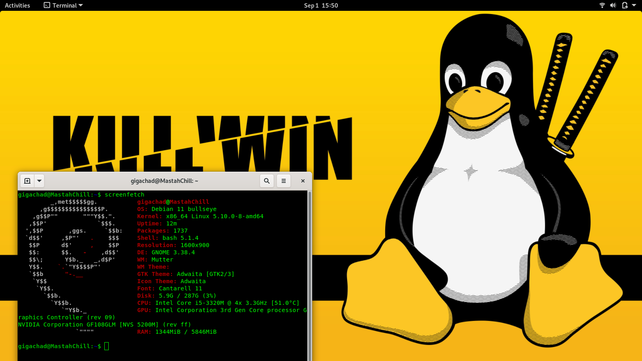642x361 pixels.
Task: Click the terminal vertical scrollbar
Action: (309, 273)
